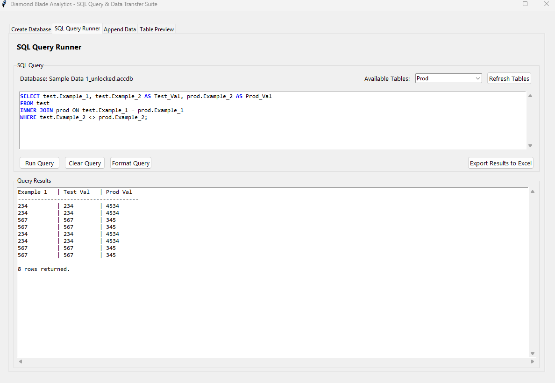Image resolution: width=555 pixels, height=383 pixels.
Task: Click the results pane scroll up arrow
Action: 533,191
